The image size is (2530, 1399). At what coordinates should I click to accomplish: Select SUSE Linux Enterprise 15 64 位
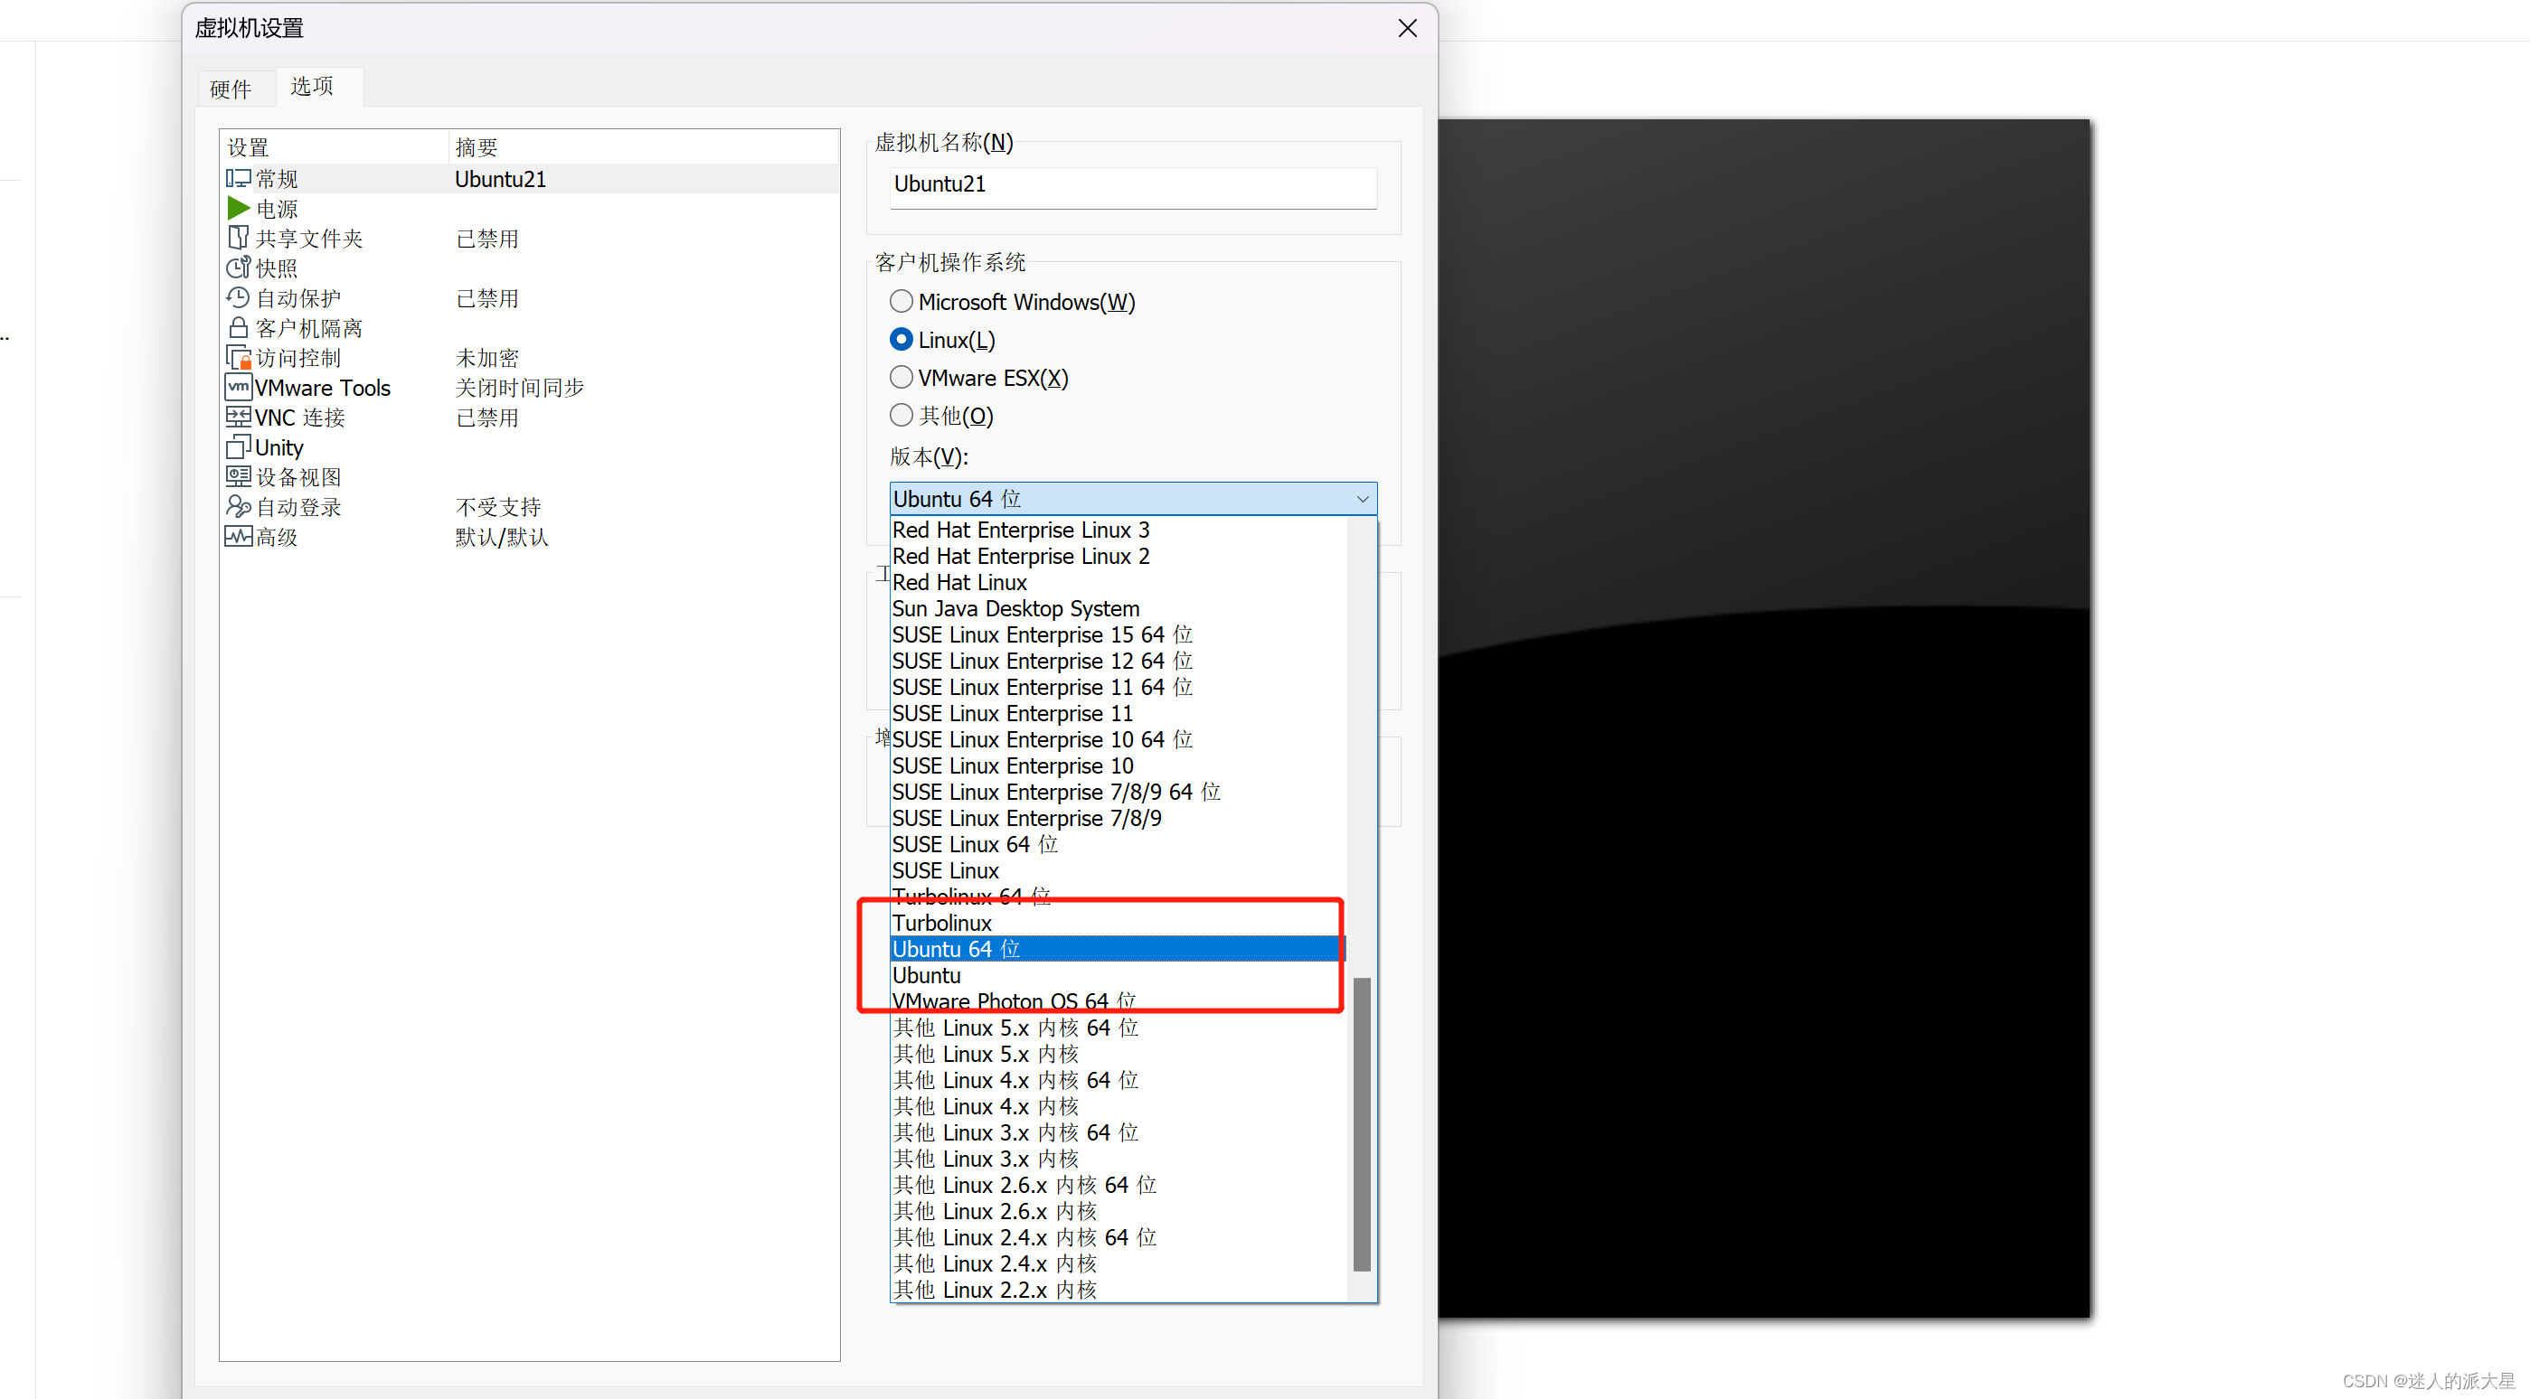1119,635
